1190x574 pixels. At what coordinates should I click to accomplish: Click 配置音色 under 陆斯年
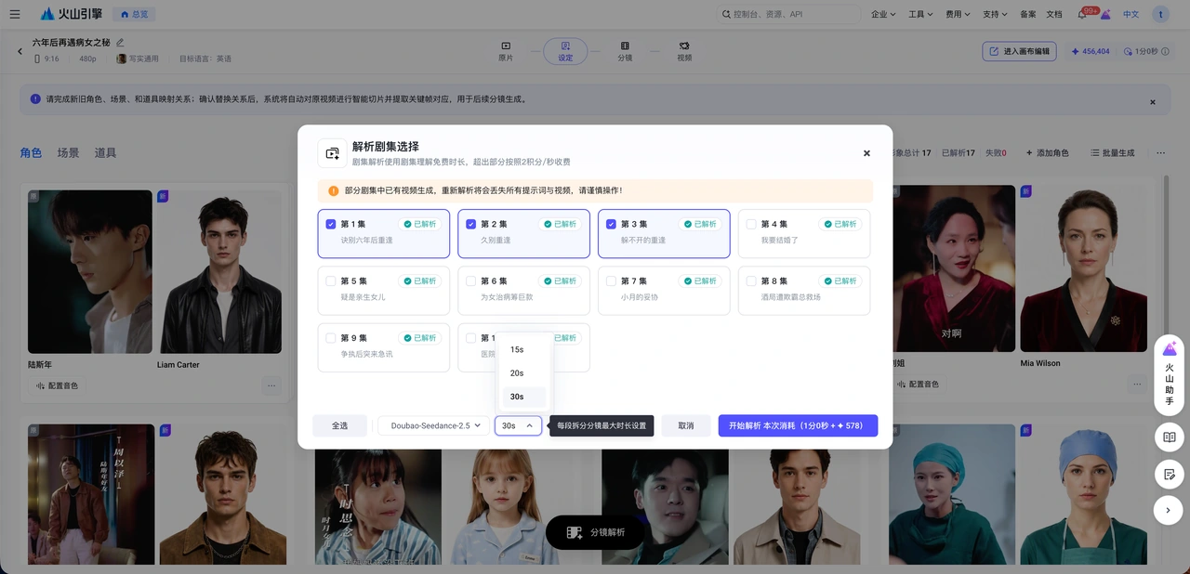[58, 385]
